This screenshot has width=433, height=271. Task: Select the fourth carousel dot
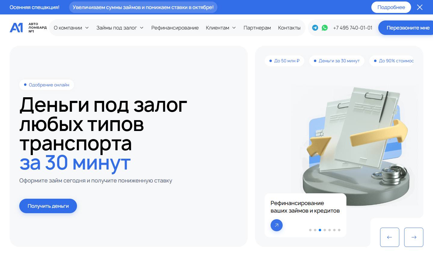click(x=325, y=230)
